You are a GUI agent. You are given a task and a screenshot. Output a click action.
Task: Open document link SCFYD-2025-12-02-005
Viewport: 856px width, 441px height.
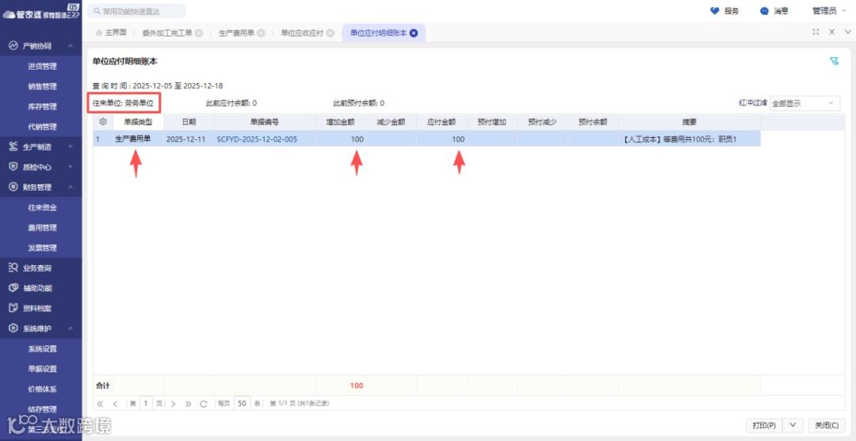[x=257, y=139]
